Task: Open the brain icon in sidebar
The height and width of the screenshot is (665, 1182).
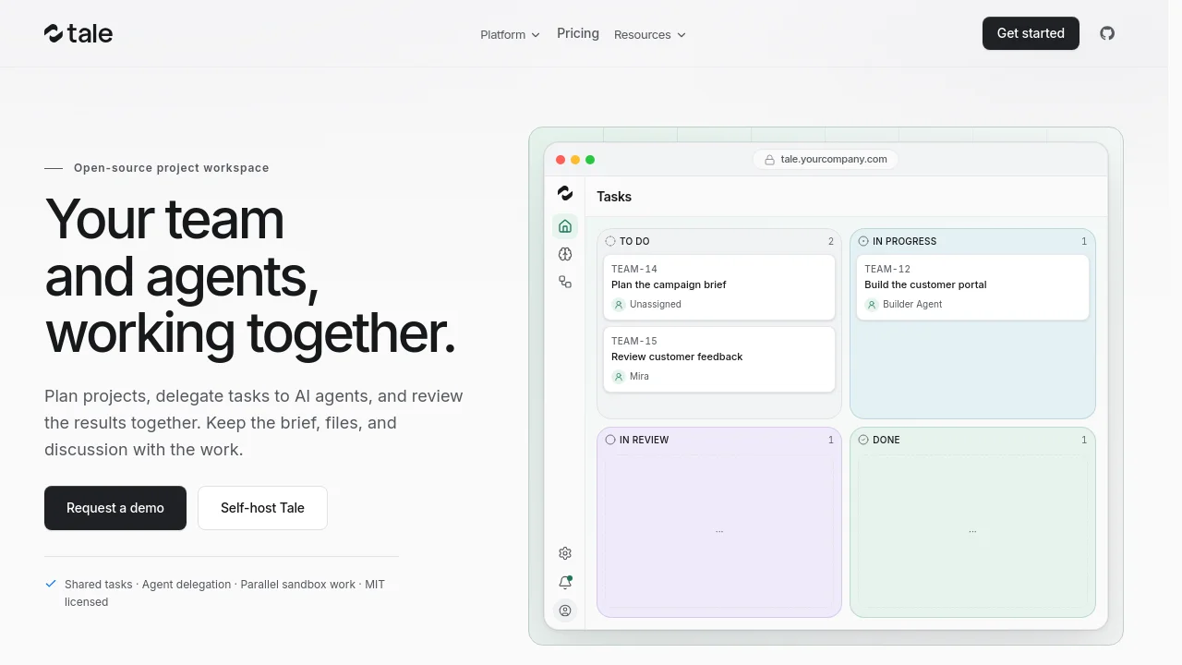Action: pos(565,254)
